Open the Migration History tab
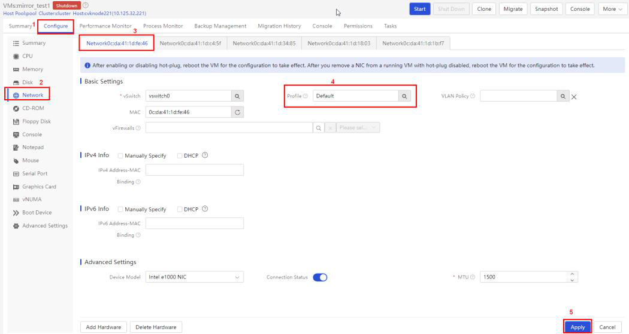Image resolution: width=629 pixels, height=334 pixels. pos(279,26)
